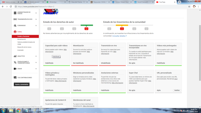Click the green copyright status bar segment
Image resolution: width=201 pixels, height=113 pixels.
point(87,25)
